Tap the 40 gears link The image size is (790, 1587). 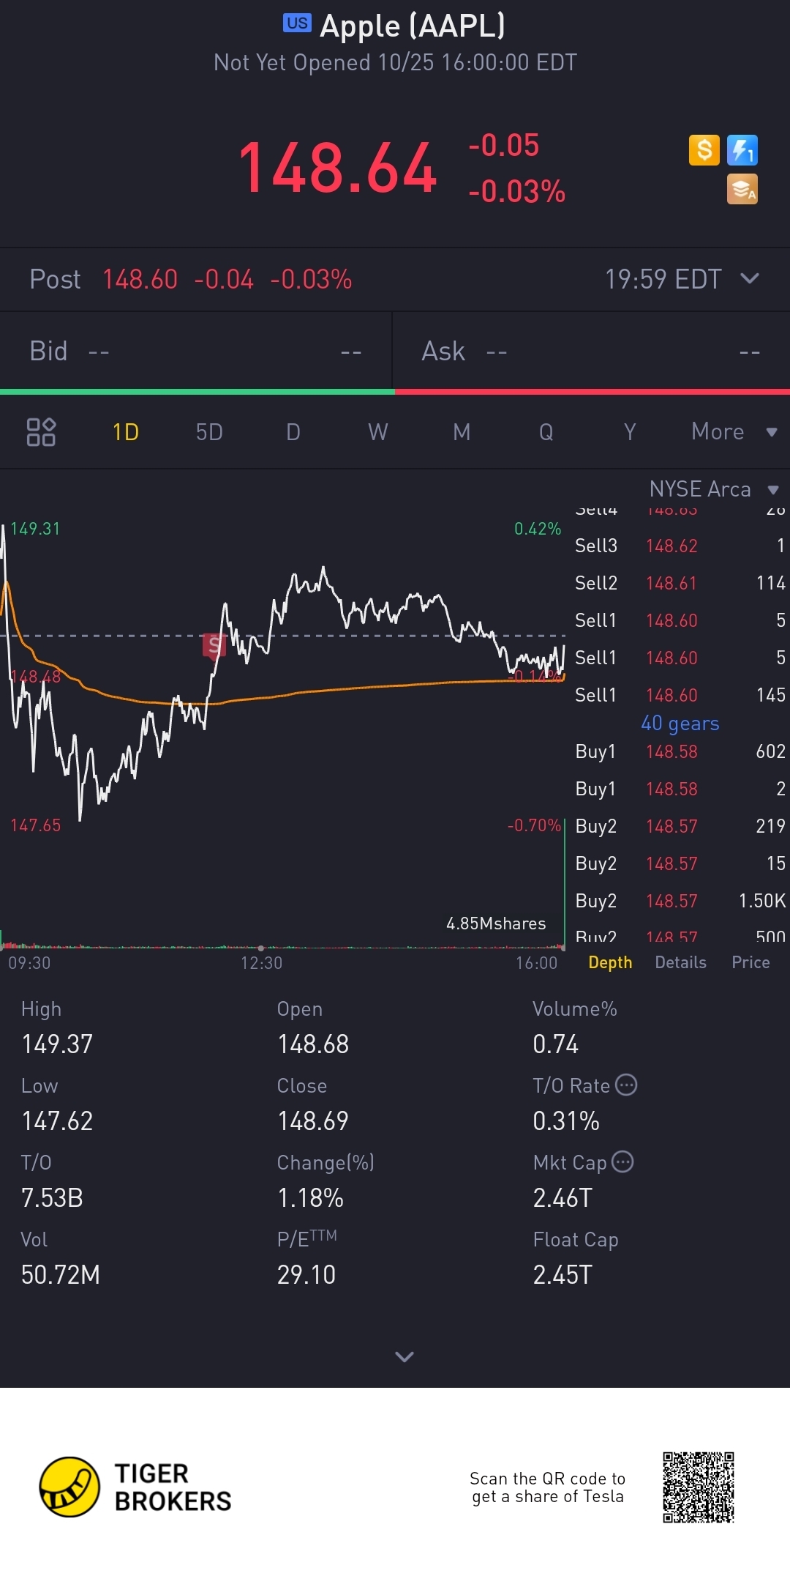[680, 724]
